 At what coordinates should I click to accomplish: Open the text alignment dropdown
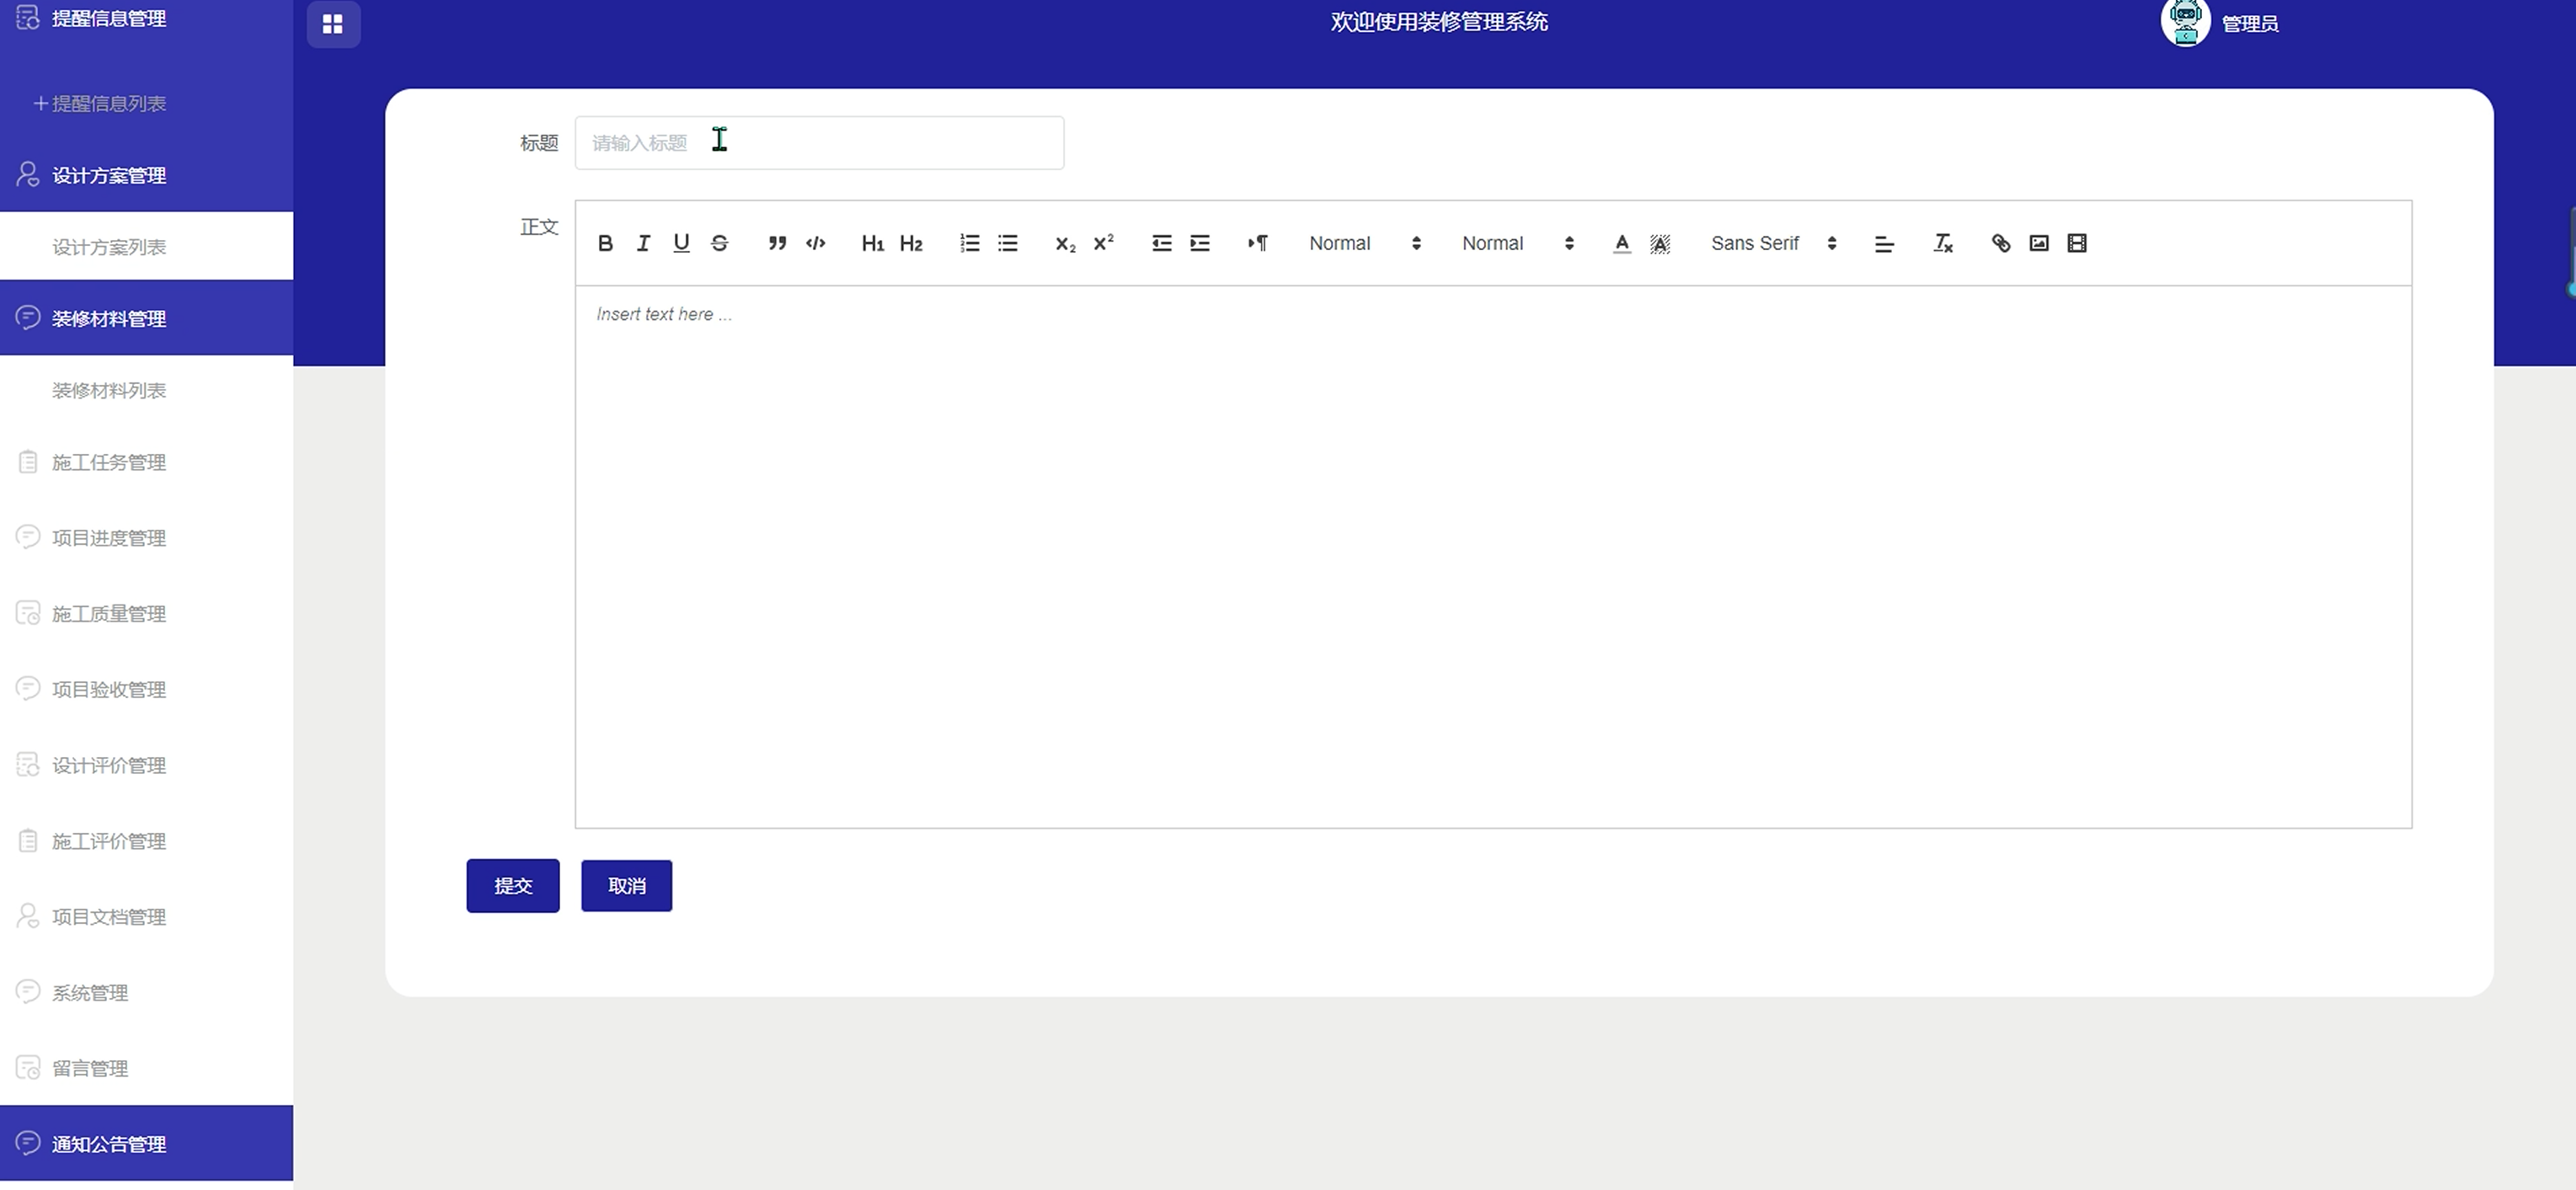coord(1884,243)
